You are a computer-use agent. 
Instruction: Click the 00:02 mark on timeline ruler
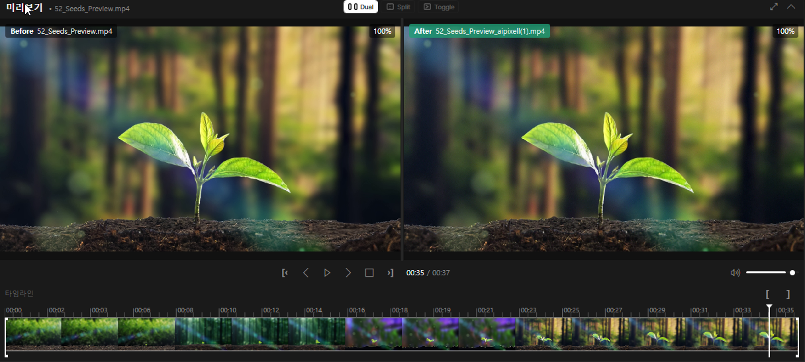[56, 310]
